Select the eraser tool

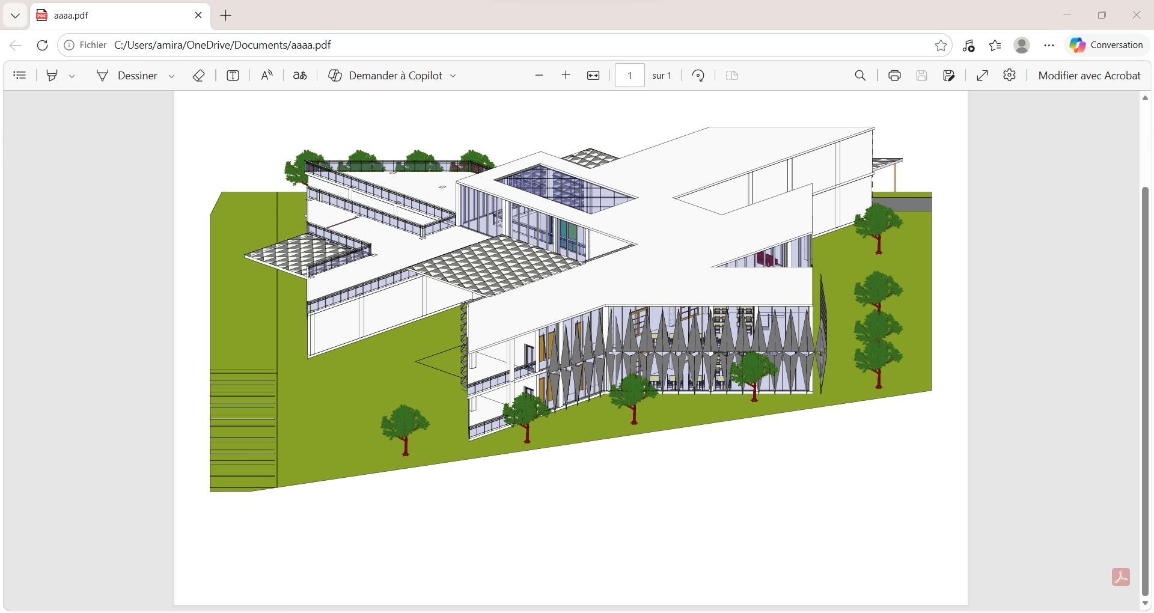[x=198, y=76]
